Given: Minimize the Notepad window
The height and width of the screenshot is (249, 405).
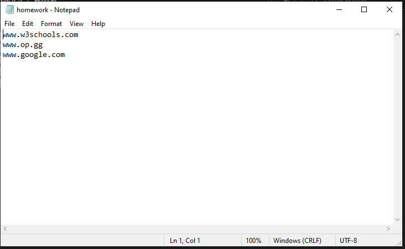Looking at the screenshot, I should pos(339,10).
